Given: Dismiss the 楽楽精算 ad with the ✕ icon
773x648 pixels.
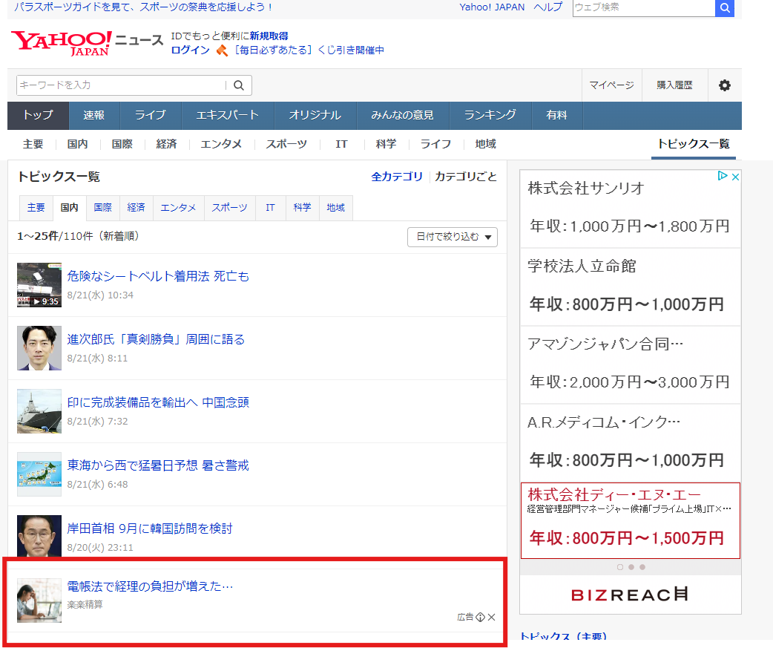Looking at the screenshot, I should (x=491, y=617).
